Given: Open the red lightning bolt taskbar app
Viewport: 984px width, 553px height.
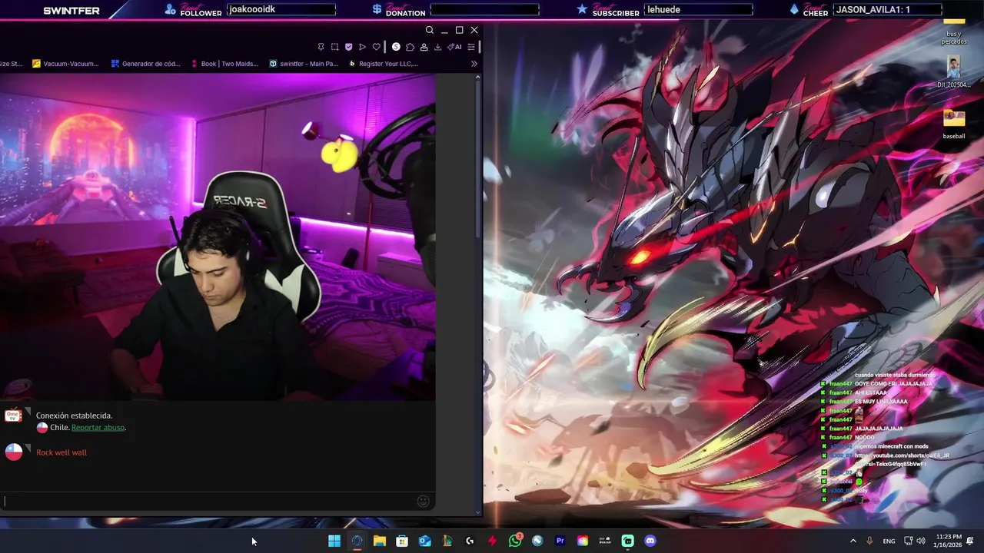Looking at the screenshot, I should pyautogui.click(x=492, y=541).
